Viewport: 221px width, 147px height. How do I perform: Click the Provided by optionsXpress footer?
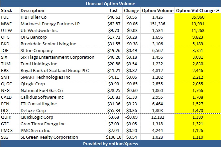point(110,144)
